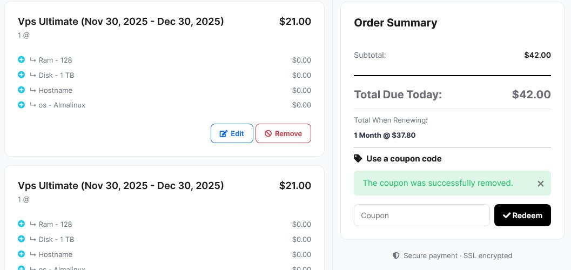
Task: Click the Order Summary heading
Action: click(x=395, y=23)
